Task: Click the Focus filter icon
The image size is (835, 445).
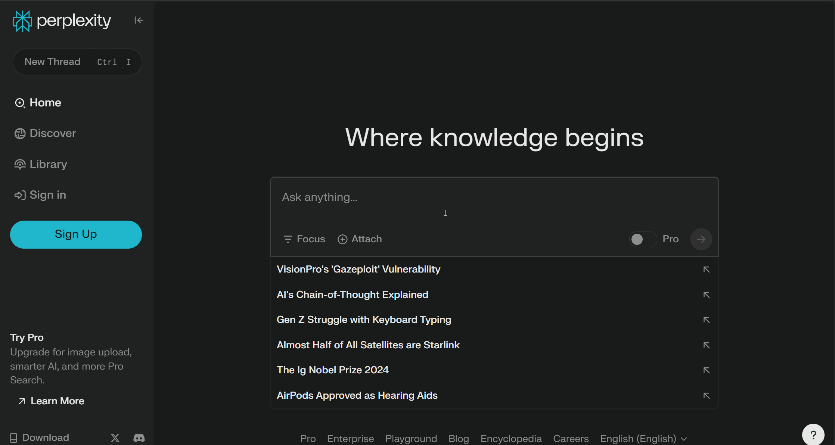Action: pos(288,239)
